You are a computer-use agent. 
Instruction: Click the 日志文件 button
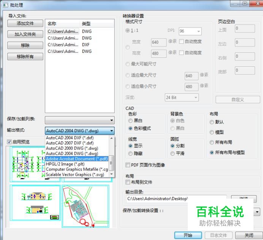click(219, 235)
